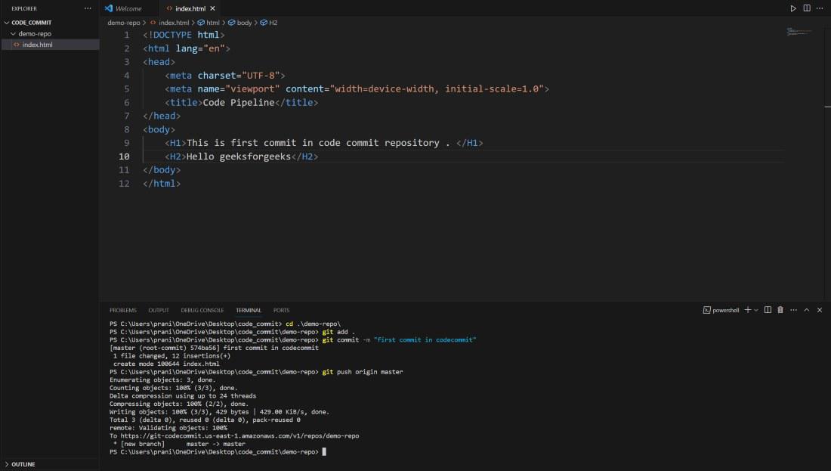This screenshot has width=831, height=471.
Task: Collapse the demo-repo folder
Action: click(x=13, y=34)
